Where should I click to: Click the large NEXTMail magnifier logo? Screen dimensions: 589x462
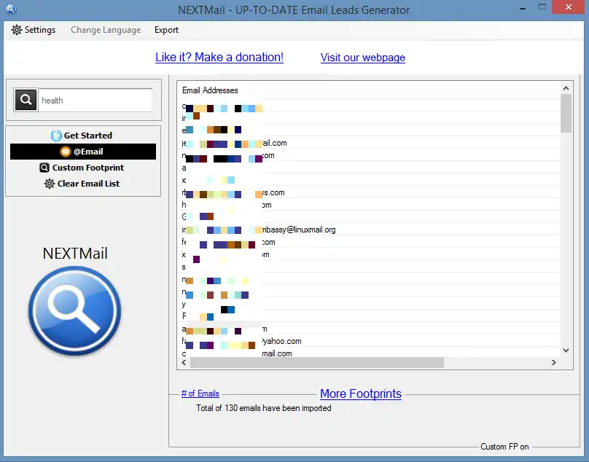(x=75, y=311)
